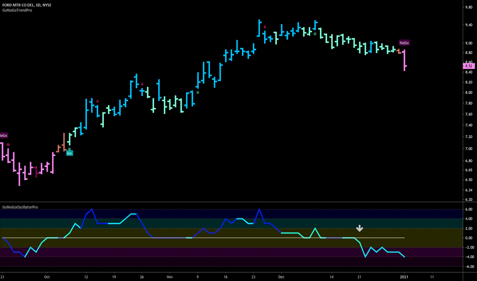Click the 9.00 price axis label
The height and width of the screenshot is (281, 477).
[x=468, y=43]
